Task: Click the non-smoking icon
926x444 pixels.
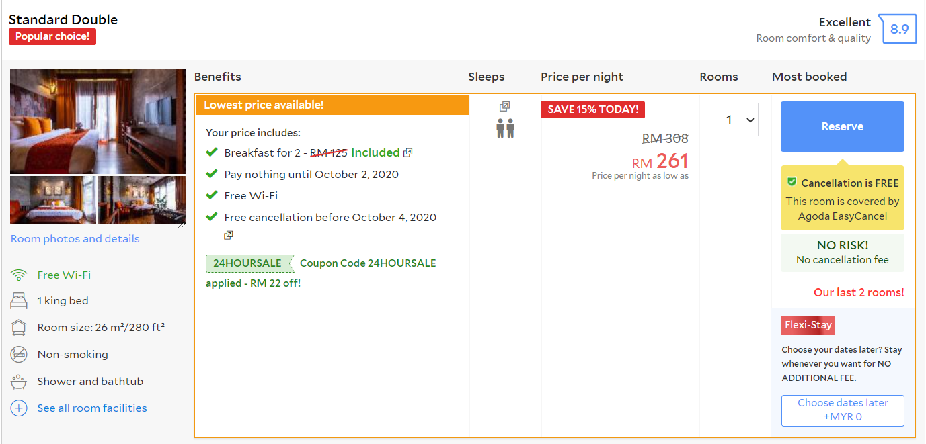Action: tap(19, 354)
